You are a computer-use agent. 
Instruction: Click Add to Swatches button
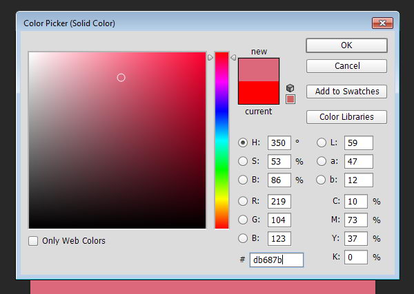(346, 91)
